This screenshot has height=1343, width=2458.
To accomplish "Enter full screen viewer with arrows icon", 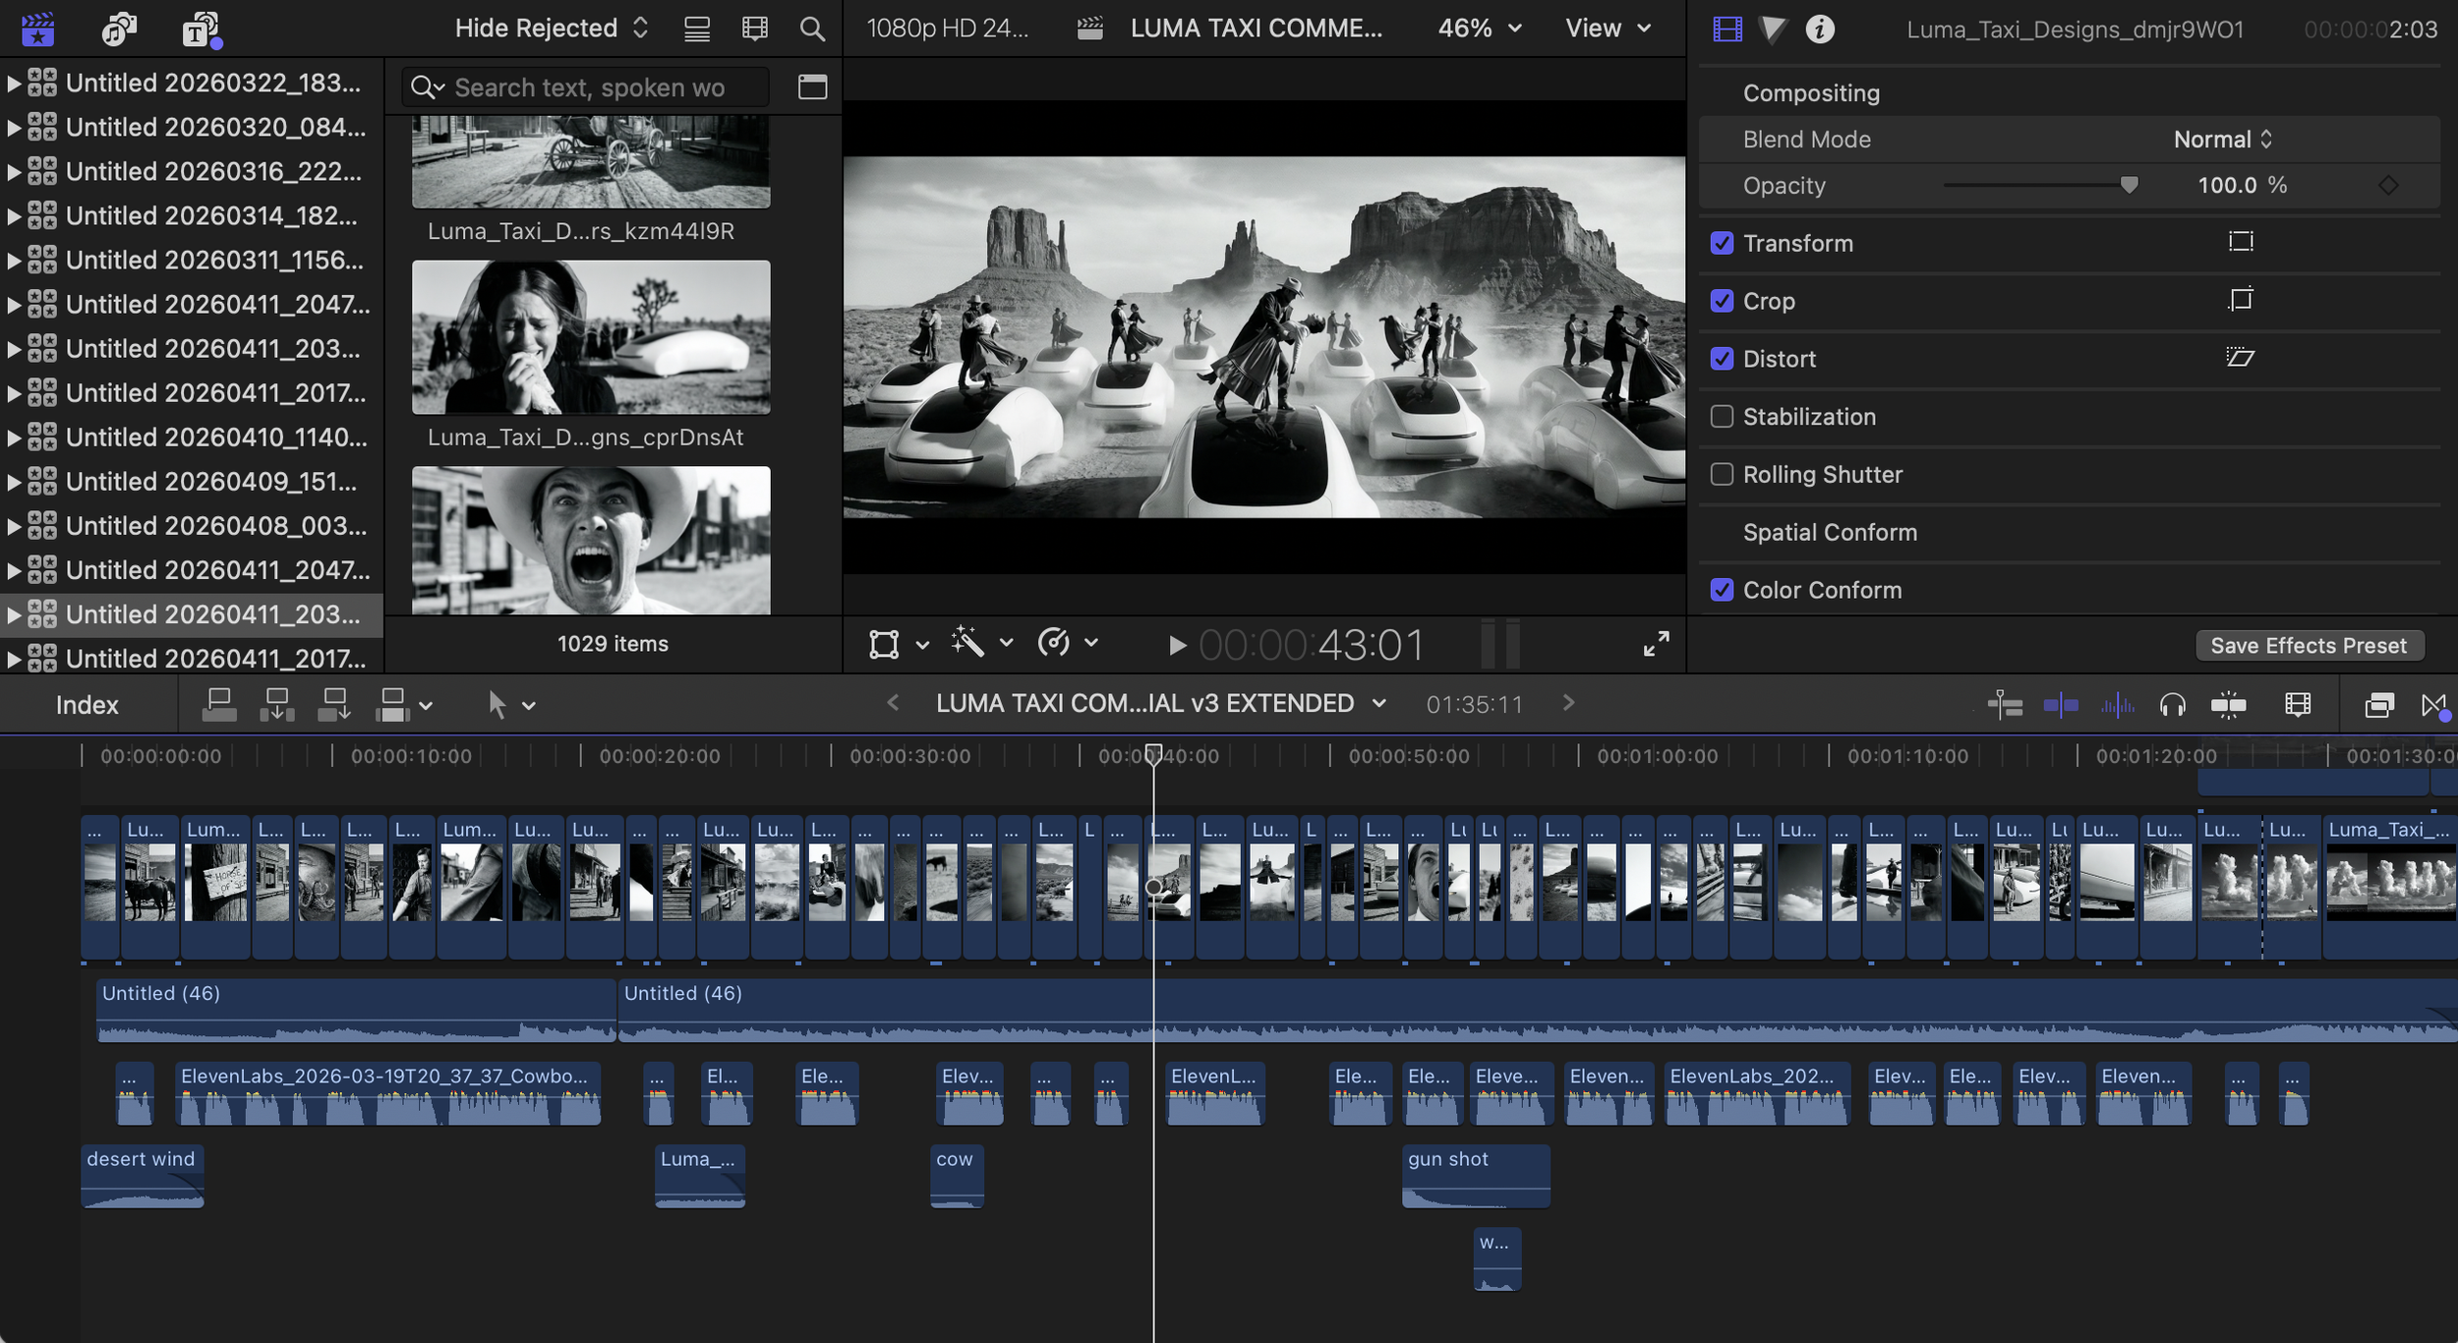I will tap(1656, 644).
